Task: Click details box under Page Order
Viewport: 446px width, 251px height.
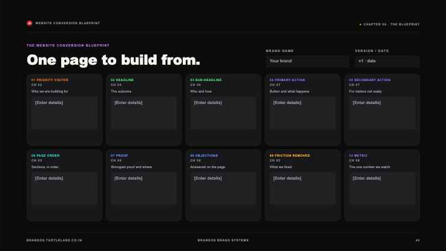Action: tap(64, 189)
